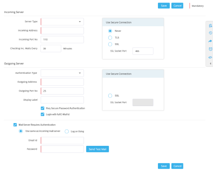Click the Incoming Port No field
The image size is (213, 174).
pos(62,40)
